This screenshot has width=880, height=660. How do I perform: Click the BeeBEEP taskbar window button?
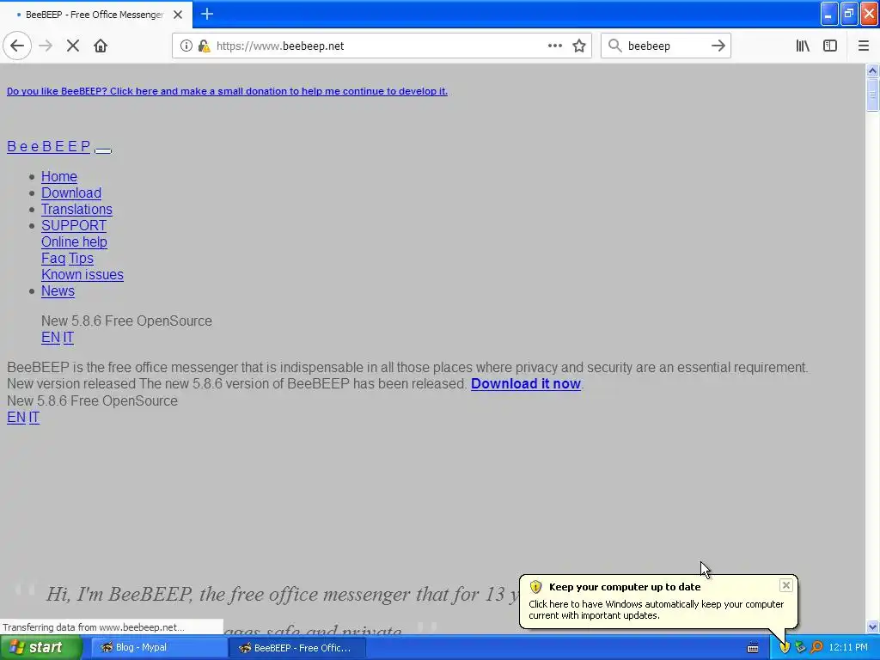tap(297, 648)
